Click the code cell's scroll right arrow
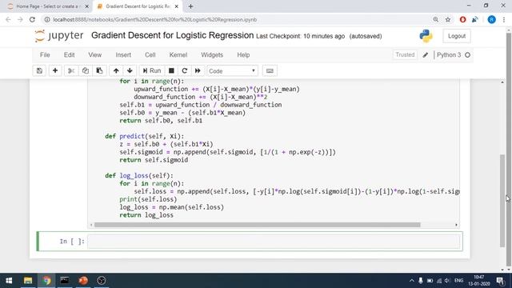This screenshot has width=512, height=288. coord(456,225)
